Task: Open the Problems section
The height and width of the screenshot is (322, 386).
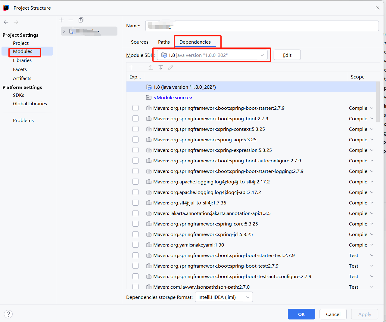Action: pyautogui.click(x=23, y=120)
